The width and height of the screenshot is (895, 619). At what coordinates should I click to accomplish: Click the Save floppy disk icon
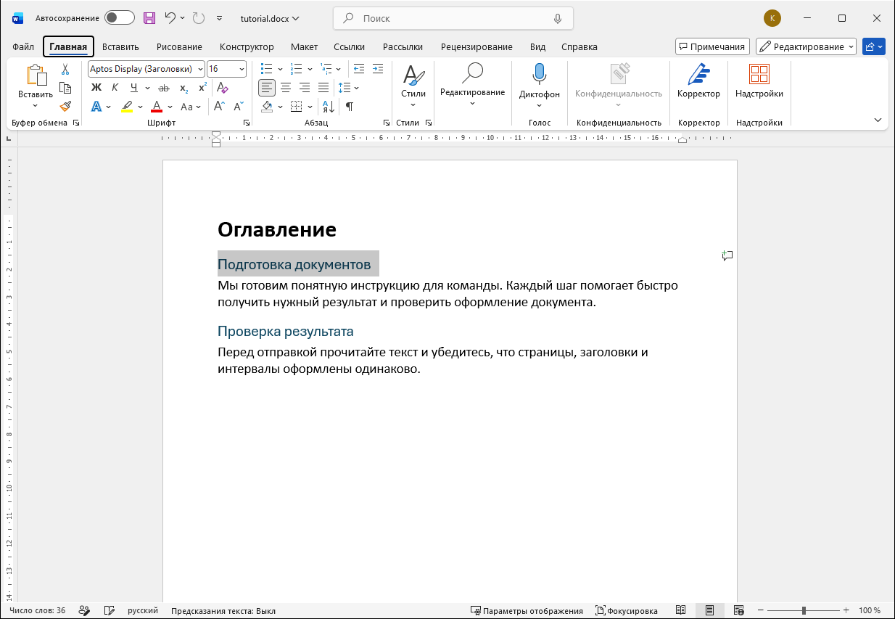(x=149, y=18)
